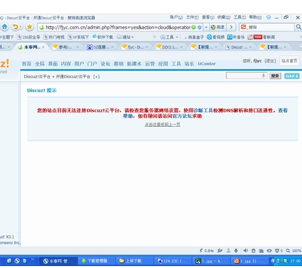Image resolution: width=302 pixels, height=268 pixels.
Task: Click the 看新闻 toolbar icon
Action: pyautogui.click(x=261, y=37)
